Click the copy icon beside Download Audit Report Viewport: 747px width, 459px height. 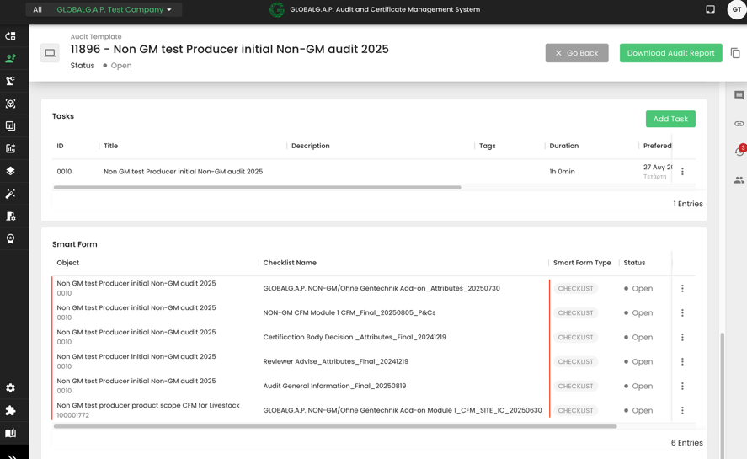click(735, 53)
